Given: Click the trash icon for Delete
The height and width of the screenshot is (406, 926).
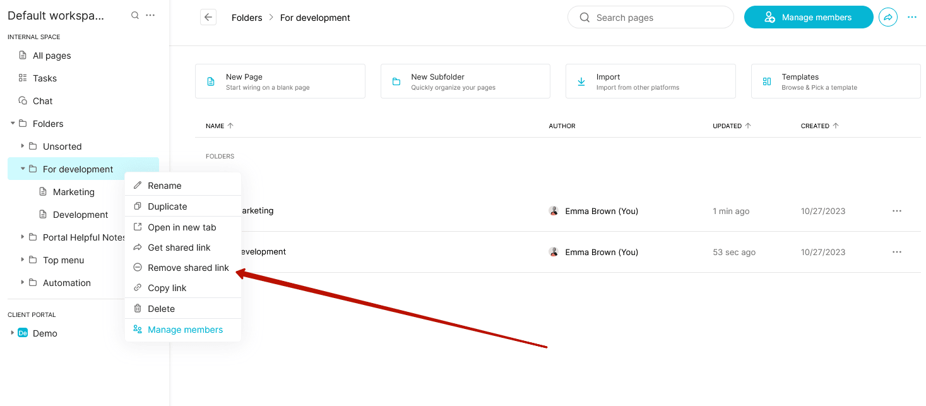Looking at the screenshot, I should coord(138,309).
